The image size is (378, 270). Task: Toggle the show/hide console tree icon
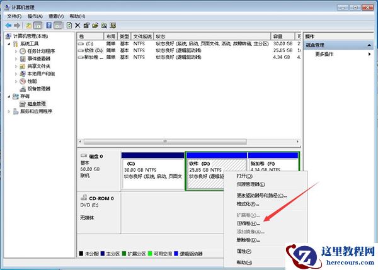click(x=38, y=25)
